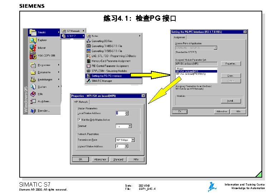Open the Highest Station Address dropdown

[x=126, y=146]
